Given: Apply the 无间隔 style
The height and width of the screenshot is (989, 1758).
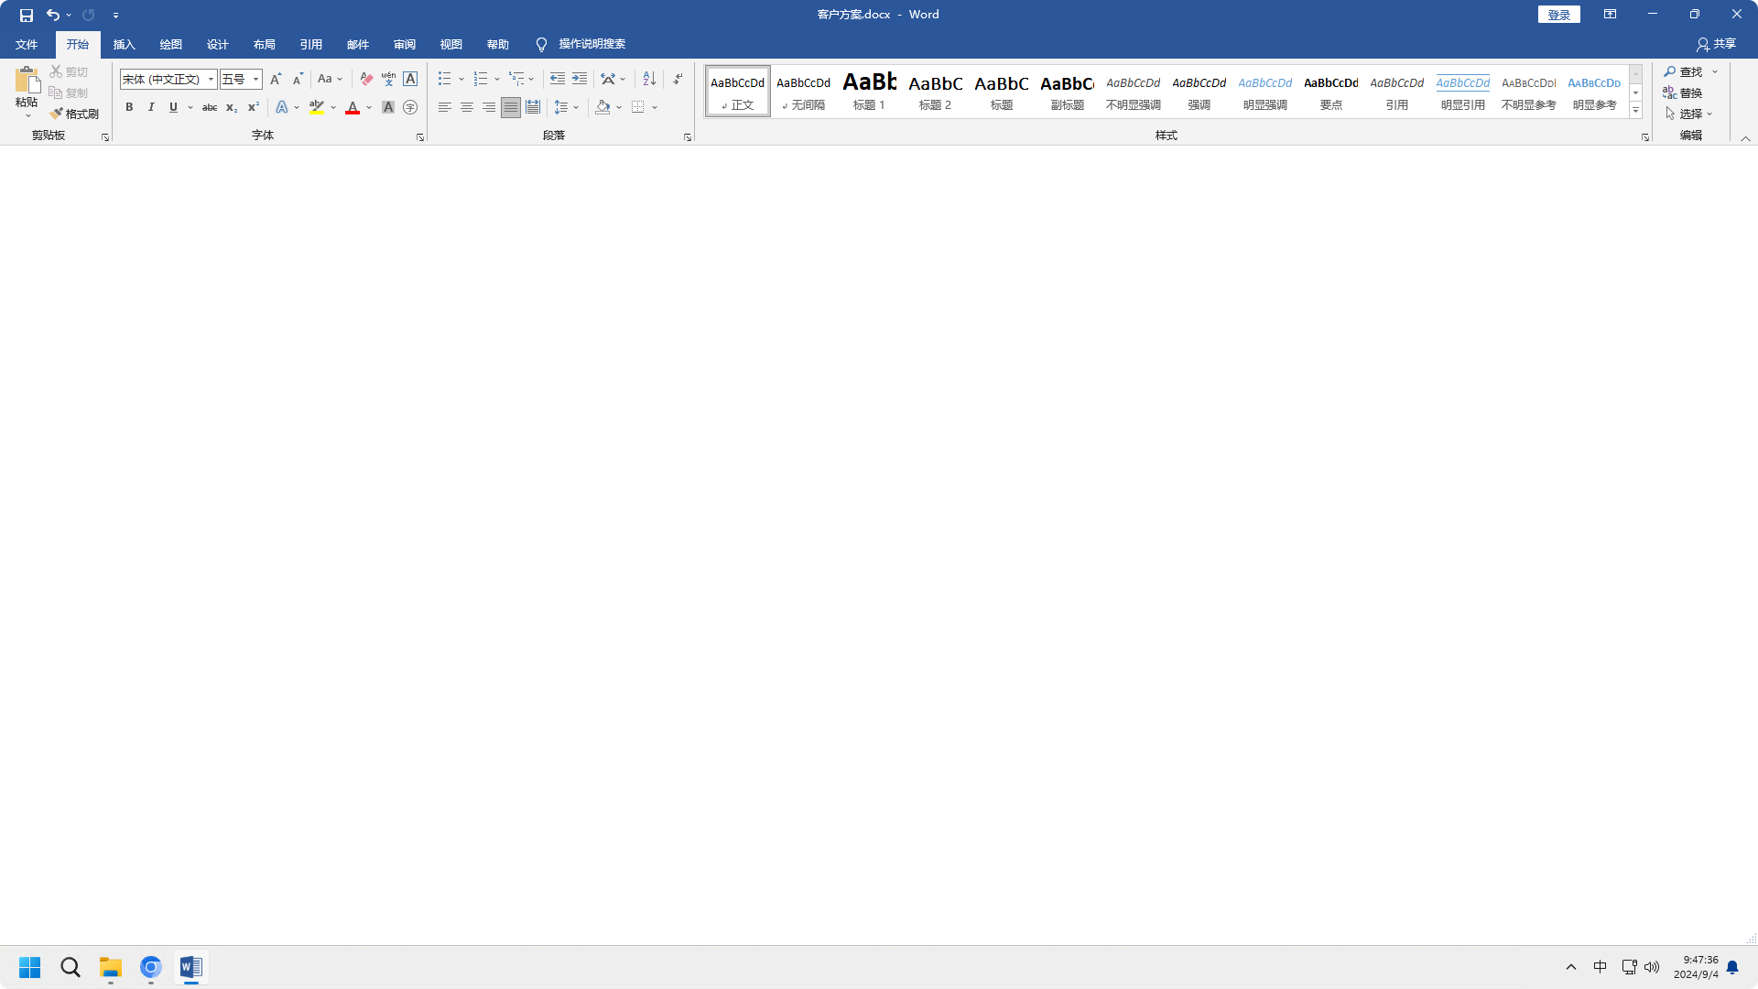Looking at the screenshot, I should [x=803, y=91].
